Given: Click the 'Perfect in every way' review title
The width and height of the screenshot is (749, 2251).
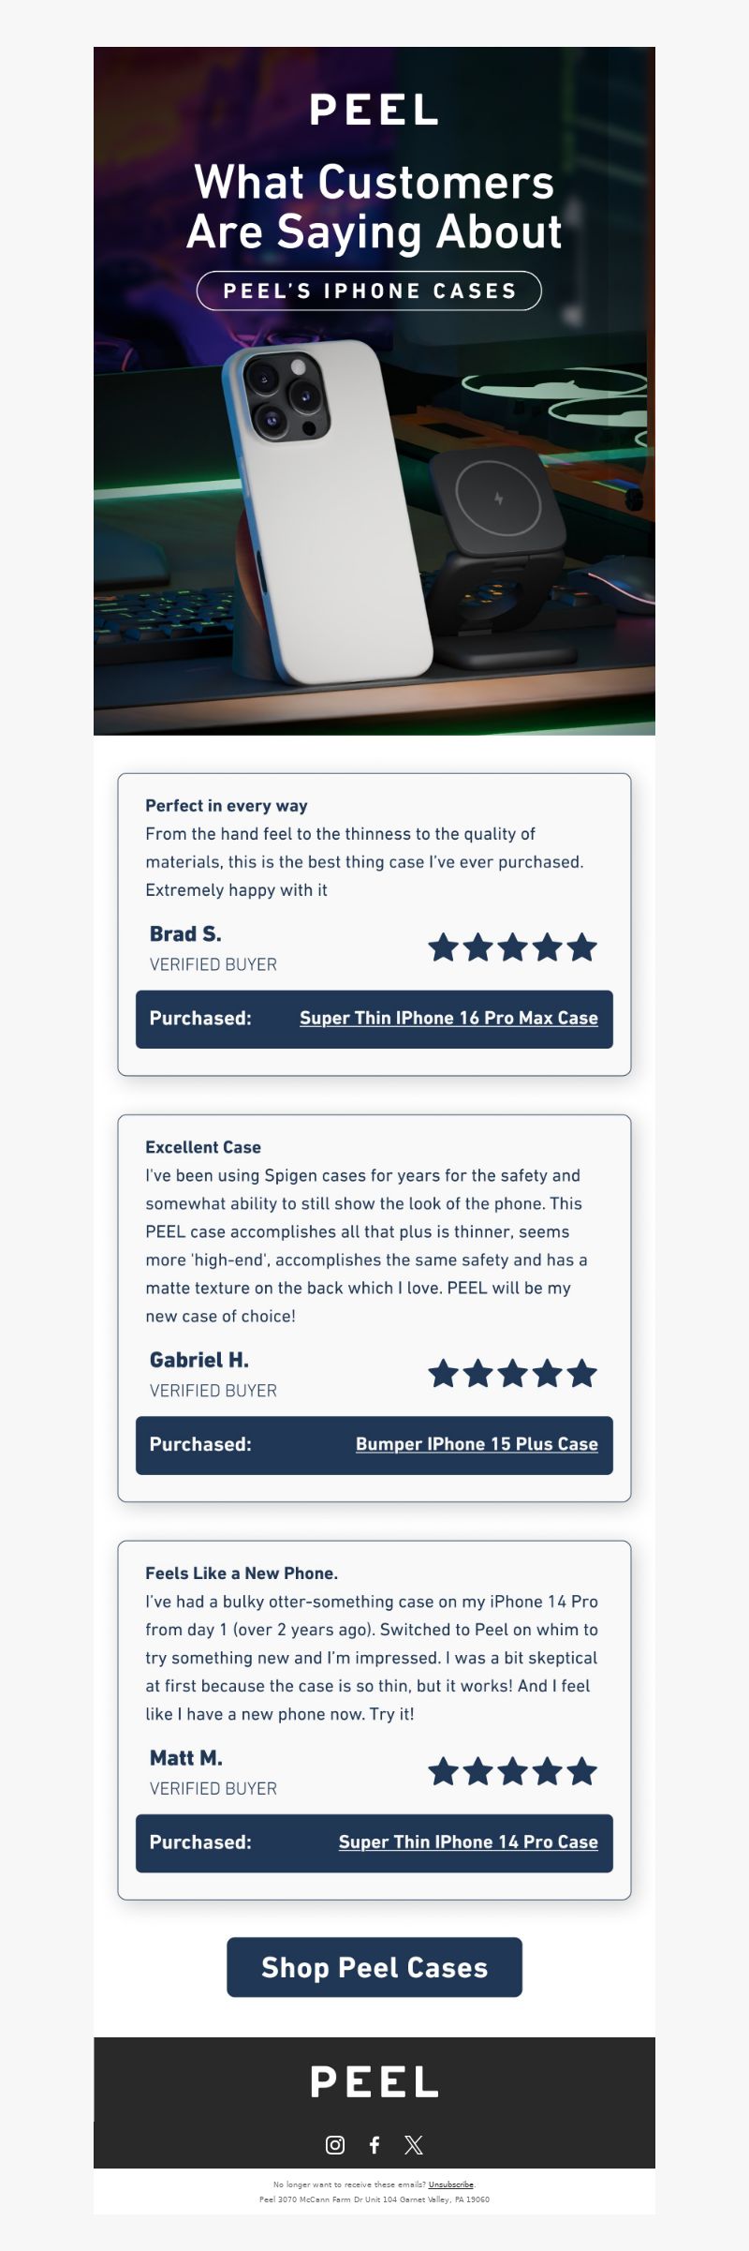Looking at the screenshot, I should click(x=227, y=806).
